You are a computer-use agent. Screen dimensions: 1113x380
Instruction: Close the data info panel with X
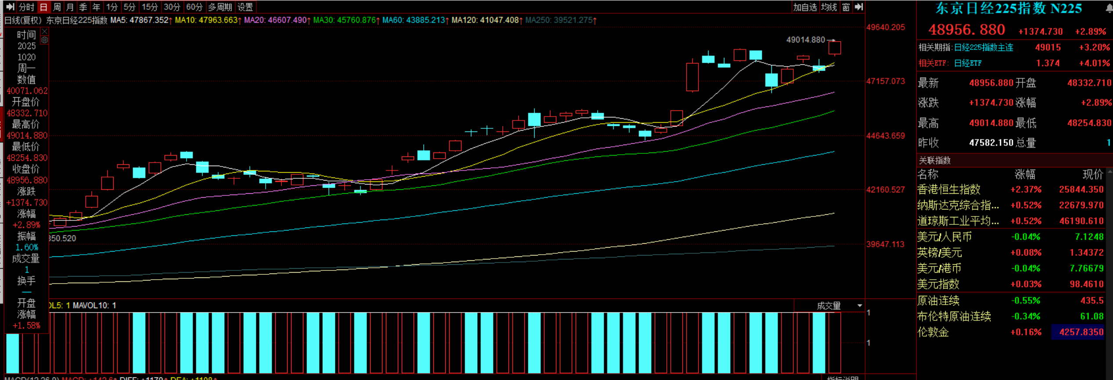click(44, 32)
